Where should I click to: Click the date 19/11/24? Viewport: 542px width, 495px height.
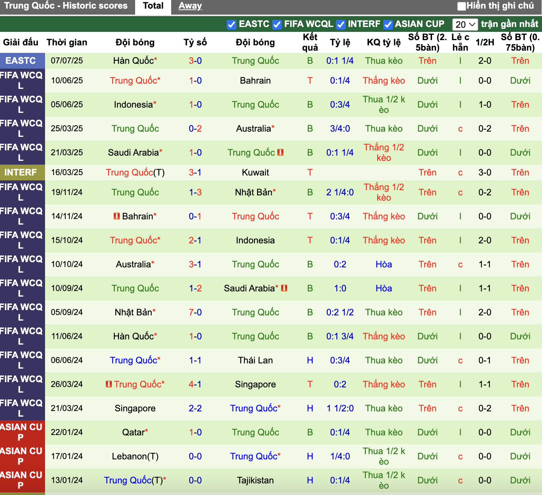[67, 192]
